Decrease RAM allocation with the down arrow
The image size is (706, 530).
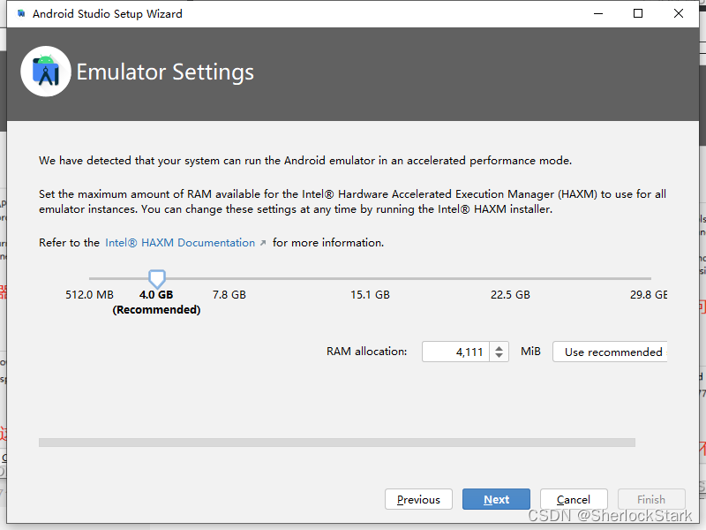click(x=499, y=356)
